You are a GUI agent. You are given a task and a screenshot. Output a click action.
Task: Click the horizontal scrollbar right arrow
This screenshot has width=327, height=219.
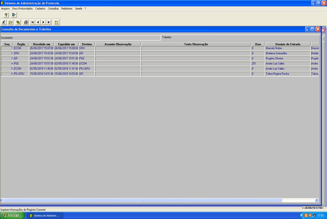(316, 200)
